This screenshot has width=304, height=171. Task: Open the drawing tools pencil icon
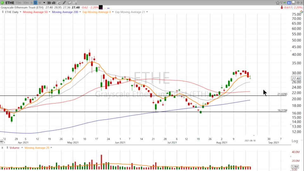click(64, 3)
